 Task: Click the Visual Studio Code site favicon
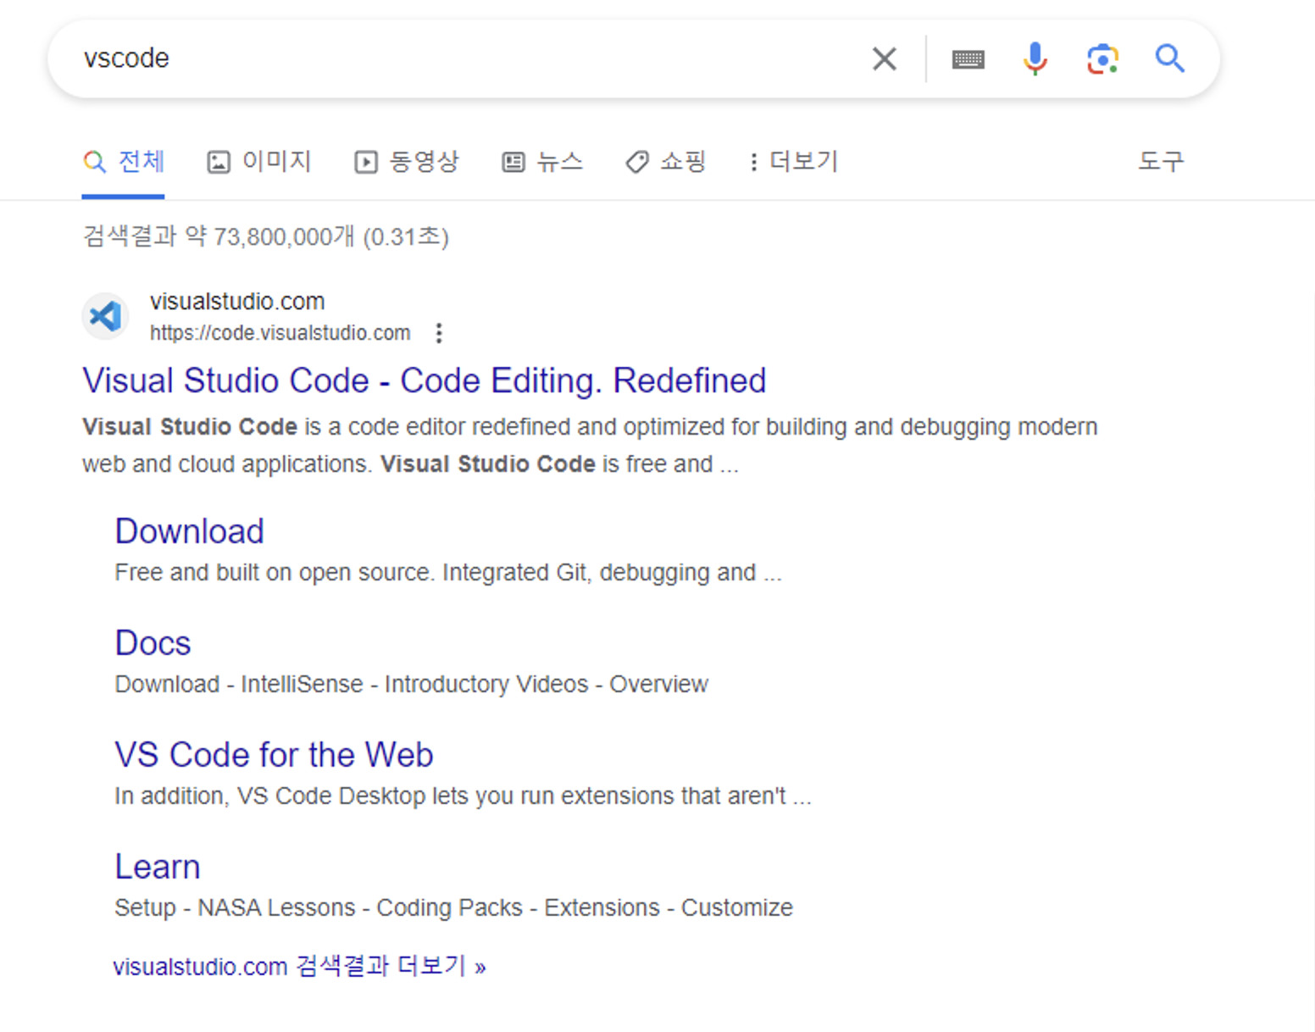tap(106, 316)
